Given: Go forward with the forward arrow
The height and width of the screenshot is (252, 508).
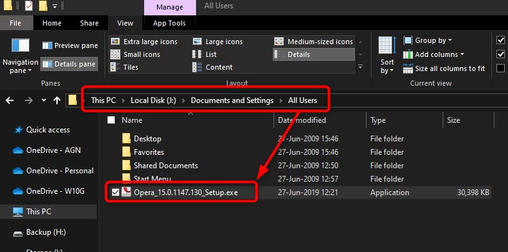Looking at the screenshot, I should [x=29, y=100].
